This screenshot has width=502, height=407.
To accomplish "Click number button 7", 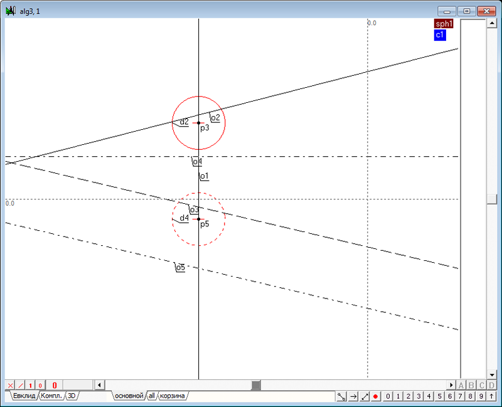I will 460,396.
